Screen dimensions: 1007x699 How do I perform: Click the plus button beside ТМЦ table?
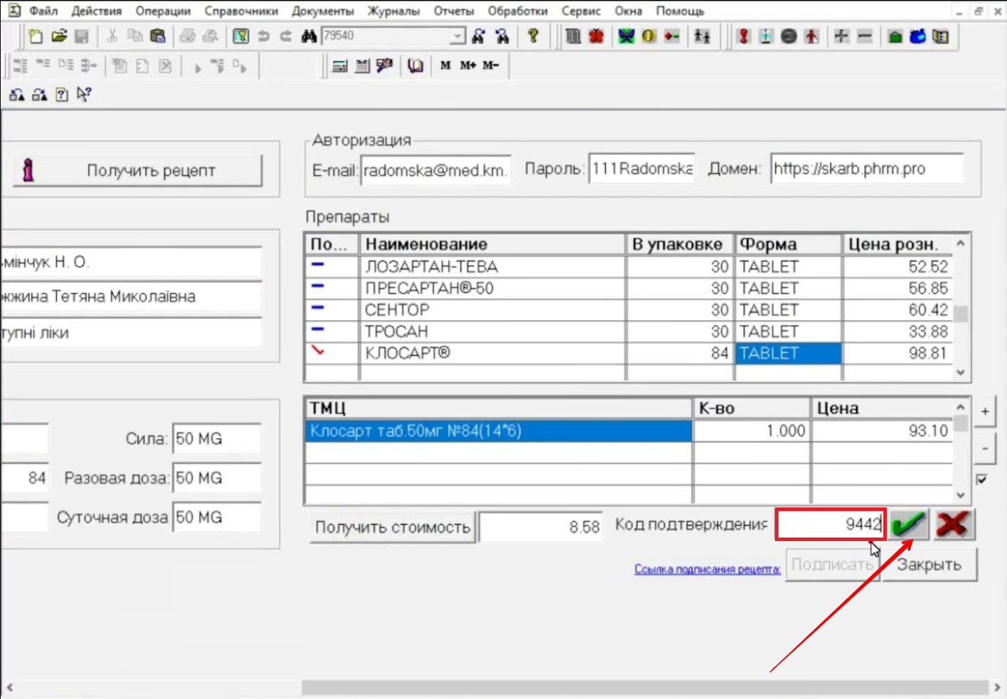985,412
